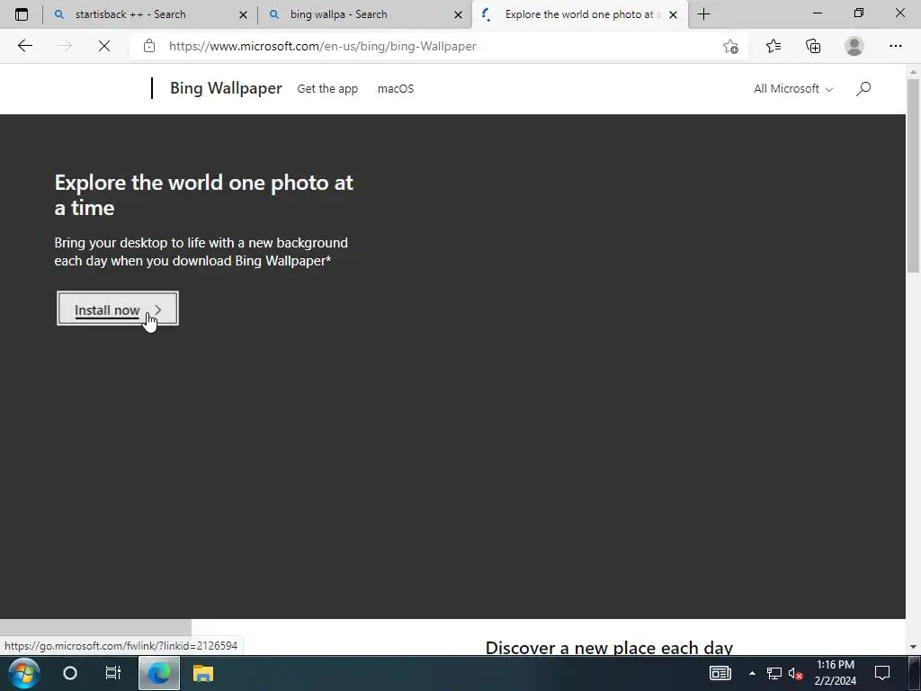Image resolution: width=921 pixels, height=691 pixels.
Task: Stop loading the page
Action: click(x=104, y=46)
